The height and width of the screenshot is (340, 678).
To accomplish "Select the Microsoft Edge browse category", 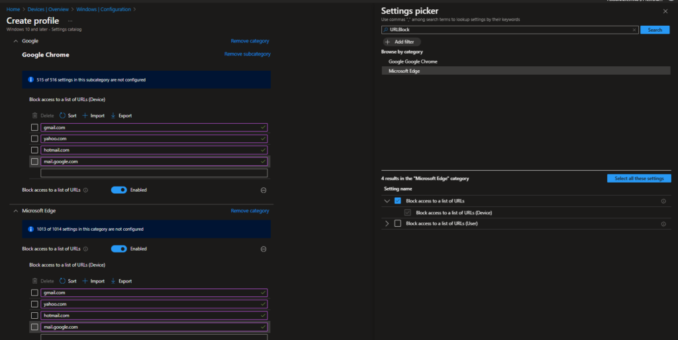I will (x=526, y=71).
